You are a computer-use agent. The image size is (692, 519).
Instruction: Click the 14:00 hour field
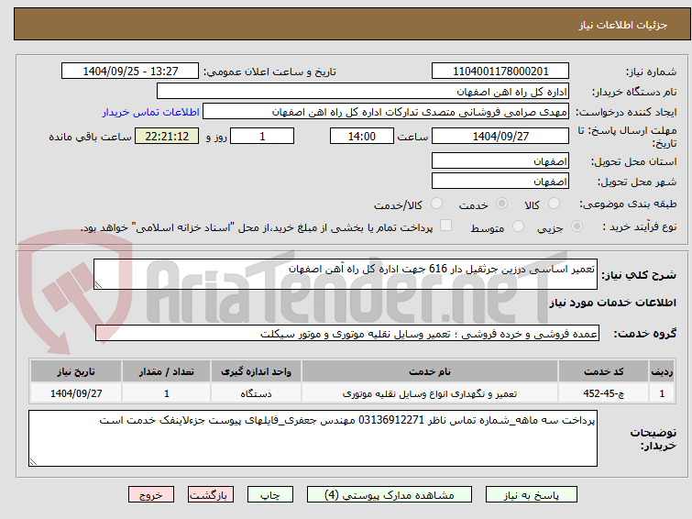pos(362,136)
